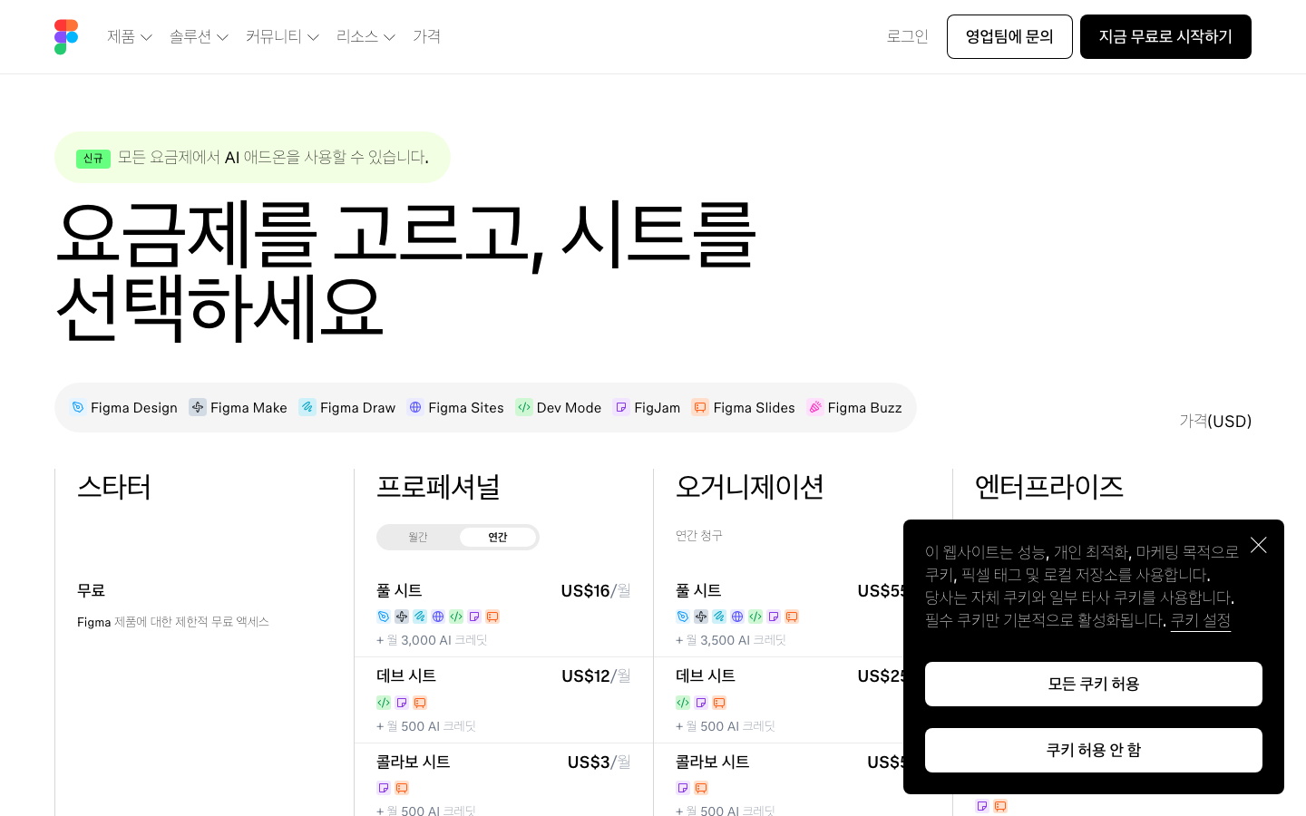Decline cookies with 쿠키 허용 안 함
The height and width of the screenshot is (816, 1306).
(x=1094, y=750)
